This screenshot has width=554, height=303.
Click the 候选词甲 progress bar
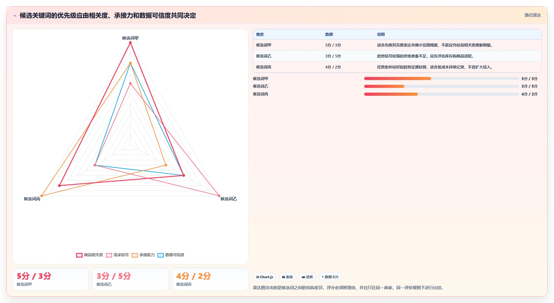pos(441,78)
